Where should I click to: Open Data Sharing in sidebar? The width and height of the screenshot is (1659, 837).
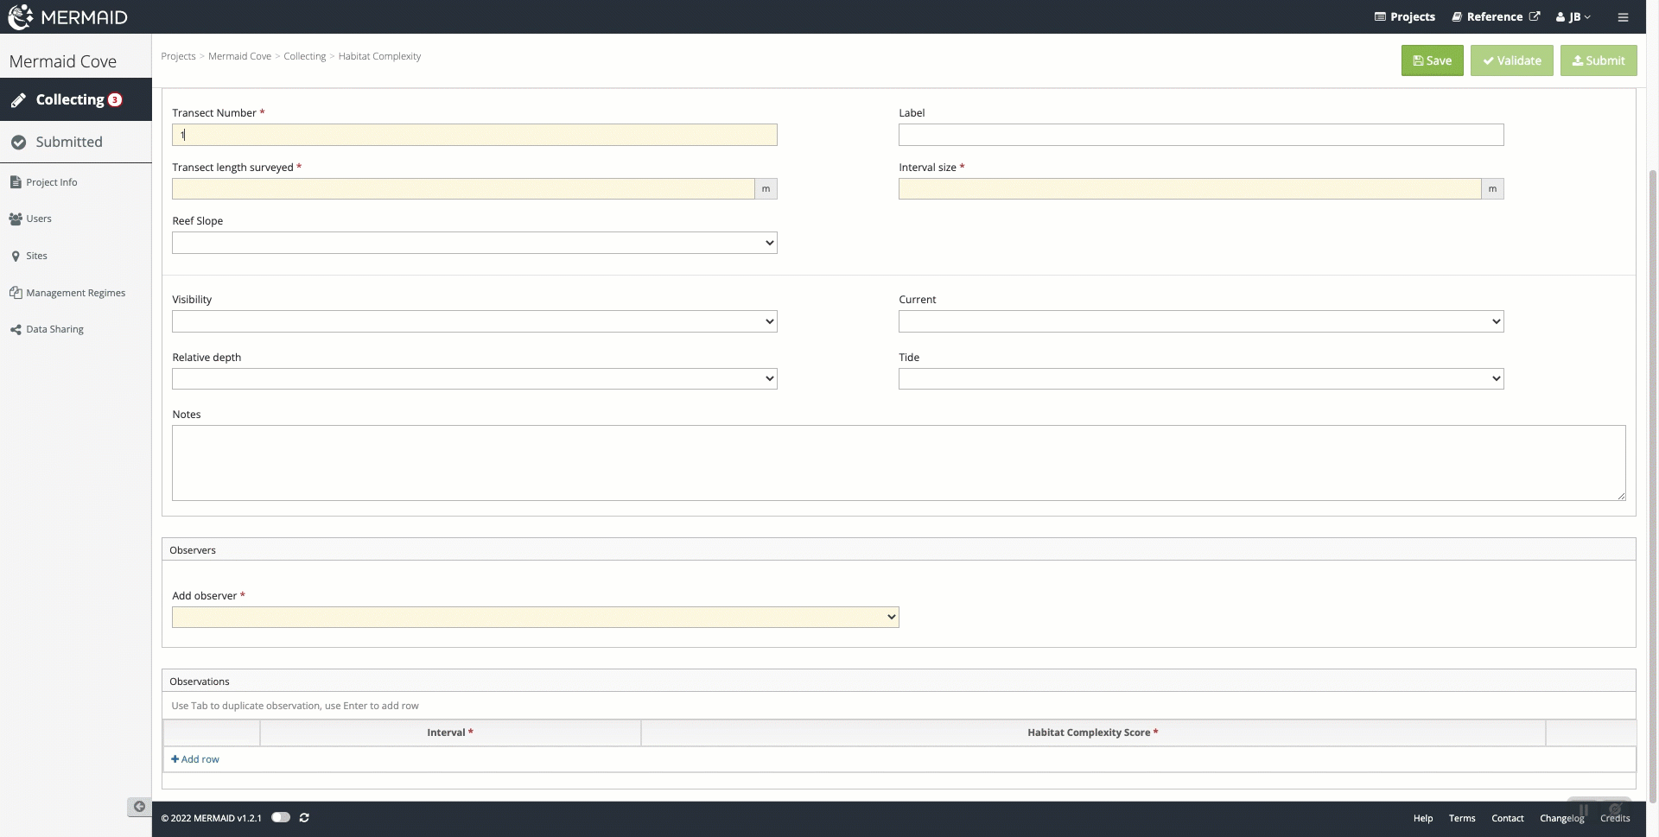54,329
